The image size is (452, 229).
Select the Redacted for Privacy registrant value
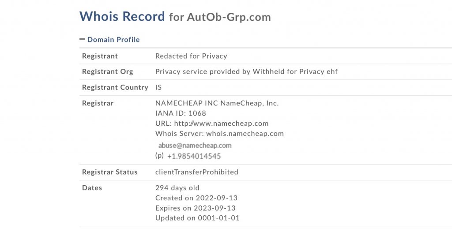tap(191, 56)
